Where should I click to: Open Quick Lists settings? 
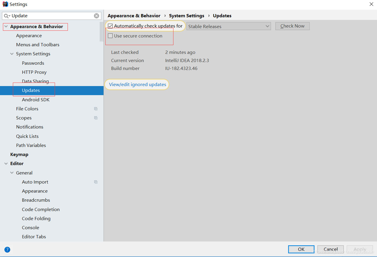(x=27, y=136)
